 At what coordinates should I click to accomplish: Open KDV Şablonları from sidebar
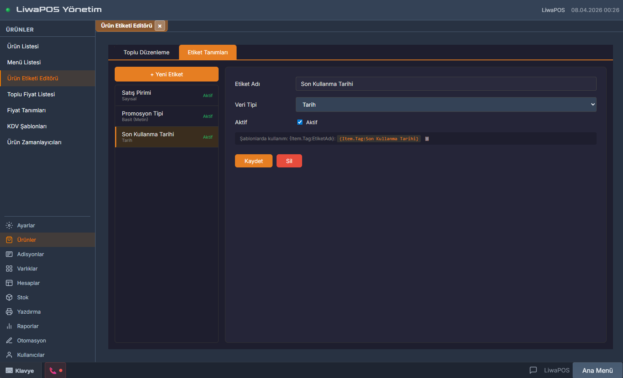27,126
